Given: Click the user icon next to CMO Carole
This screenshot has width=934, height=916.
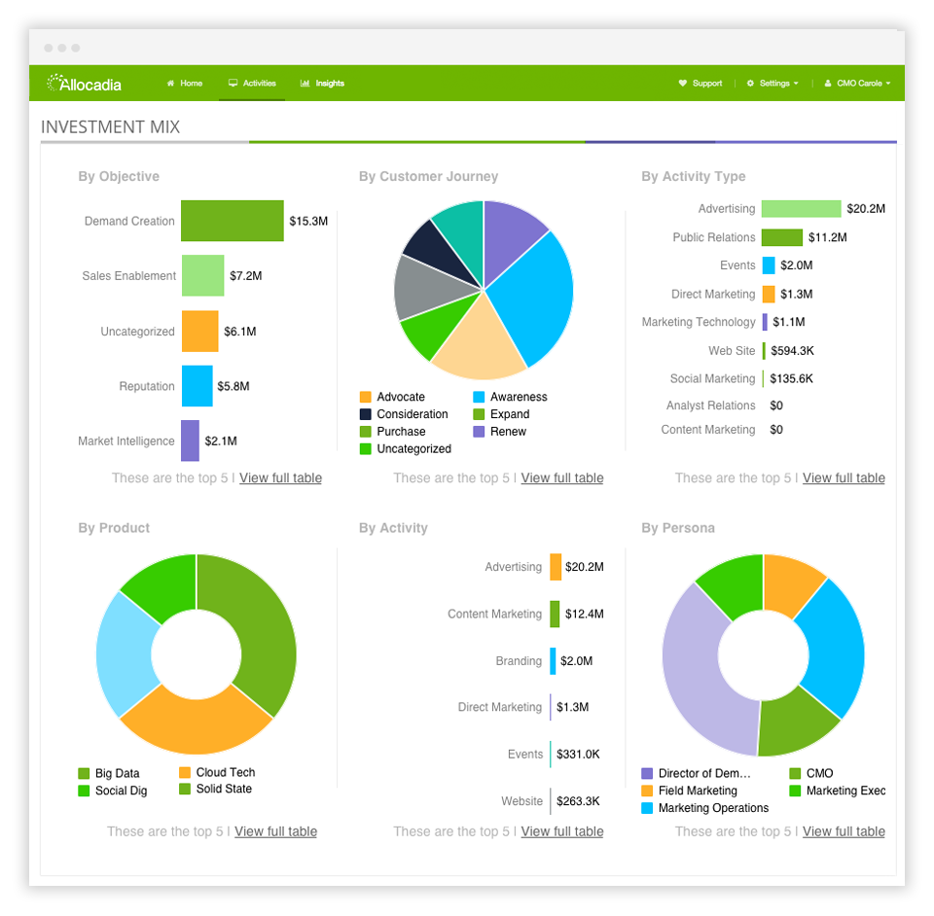Looking at the screenshot, I should pyautogui.click(x=828, y=83).
